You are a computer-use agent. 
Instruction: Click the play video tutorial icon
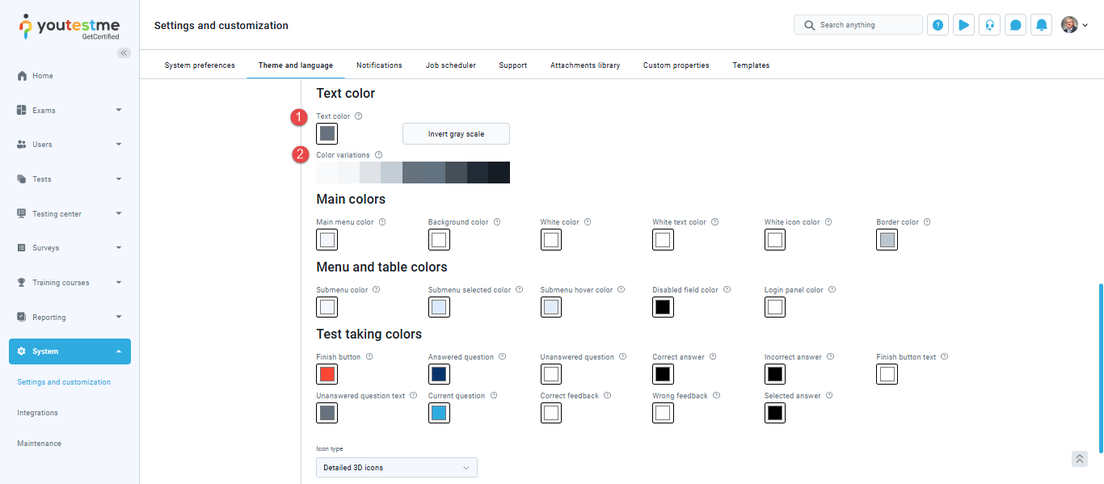[963, 25]
